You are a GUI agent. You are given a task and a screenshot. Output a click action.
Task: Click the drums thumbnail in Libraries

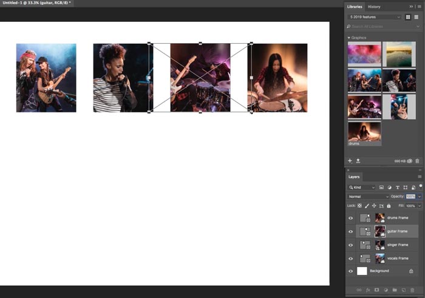click(364, 134)
